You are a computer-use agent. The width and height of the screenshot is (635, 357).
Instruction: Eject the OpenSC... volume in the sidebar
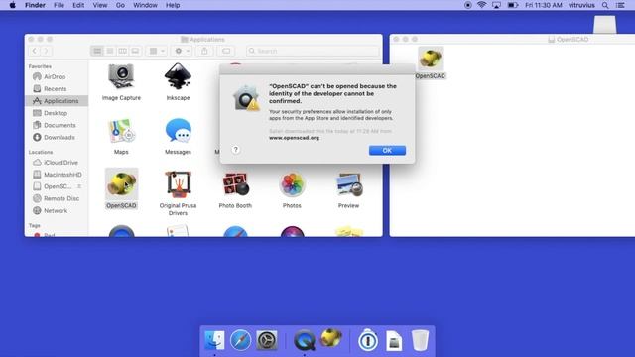tap(79, 186)
